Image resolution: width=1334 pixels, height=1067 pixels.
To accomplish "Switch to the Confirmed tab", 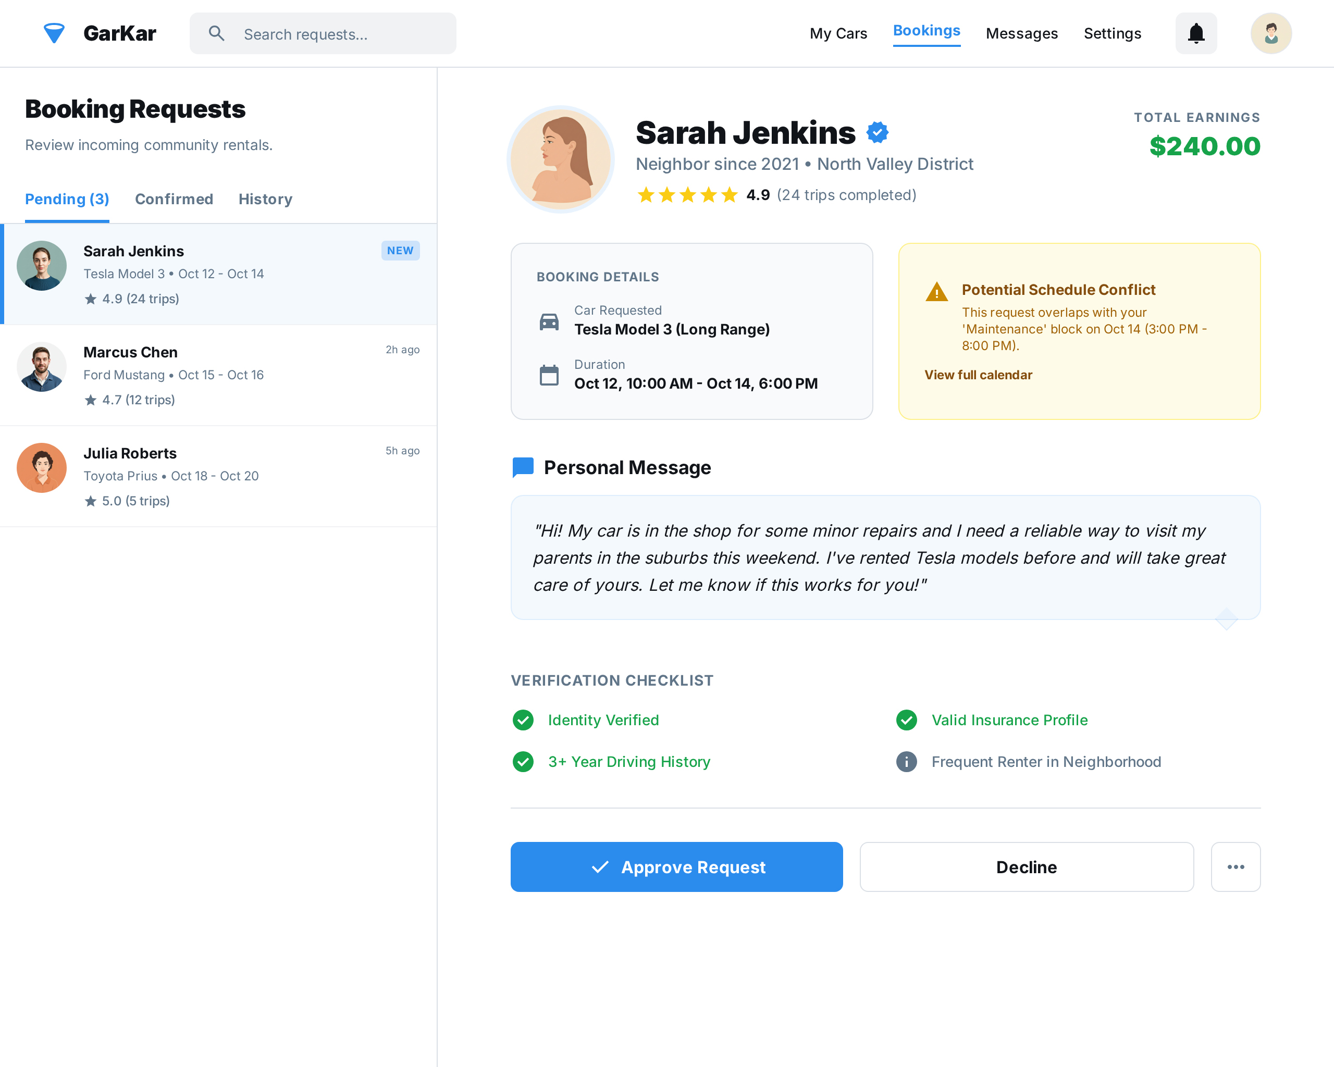I will coord(174,199).
